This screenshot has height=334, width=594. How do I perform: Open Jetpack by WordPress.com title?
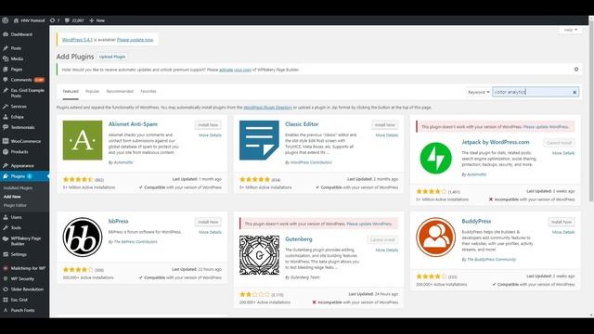point(495,142)
